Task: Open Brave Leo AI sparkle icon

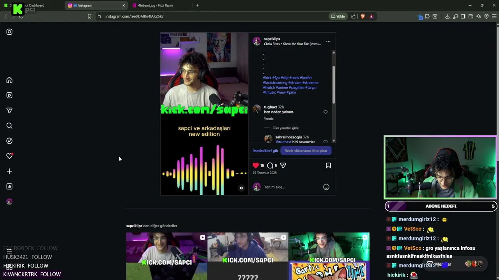Action: click(479, 16)
